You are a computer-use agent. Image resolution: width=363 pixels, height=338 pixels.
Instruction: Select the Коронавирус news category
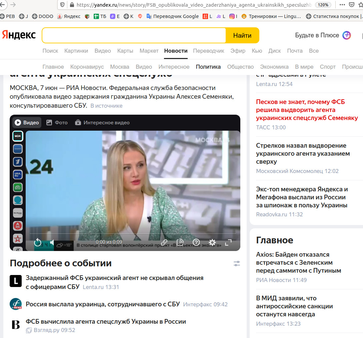point(87,67)
